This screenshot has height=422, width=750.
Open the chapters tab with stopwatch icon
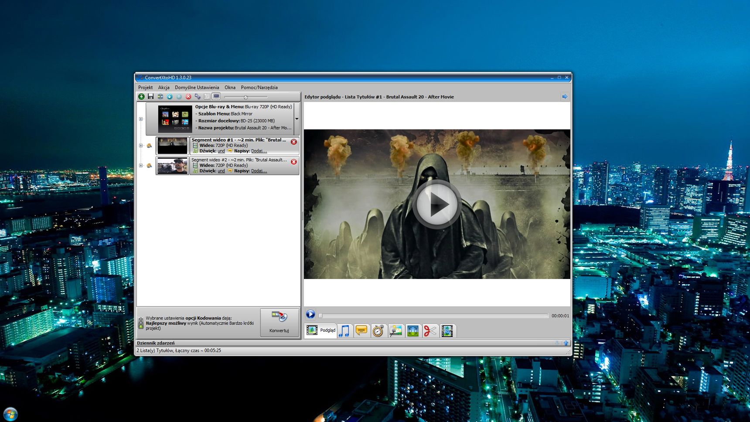click(x=378, y=331)
